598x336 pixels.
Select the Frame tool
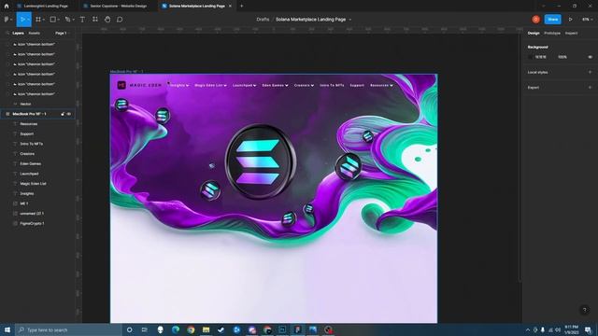pos(38,20)
